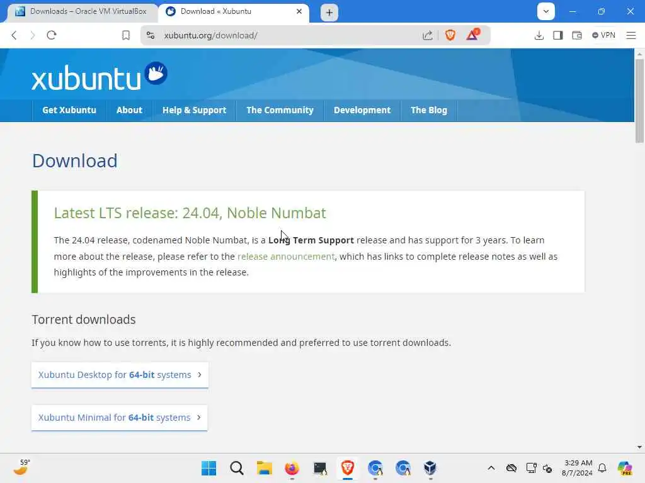Show hidden system tray icons
The height and width of the screenshot is (483, 645).
coord(491,468)
